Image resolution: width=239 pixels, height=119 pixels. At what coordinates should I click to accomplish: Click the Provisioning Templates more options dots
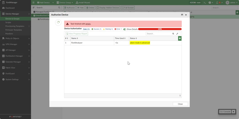click(29, 26)
